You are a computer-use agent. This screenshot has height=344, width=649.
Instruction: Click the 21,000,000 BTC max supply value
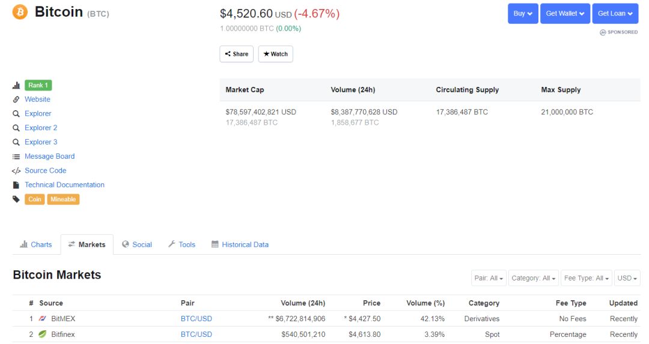pos(567,112)
